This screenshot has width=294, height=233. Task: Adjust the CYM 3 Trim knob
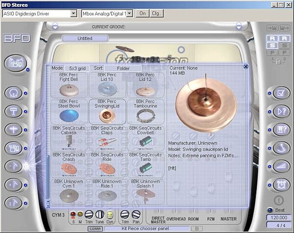[89, 214]
